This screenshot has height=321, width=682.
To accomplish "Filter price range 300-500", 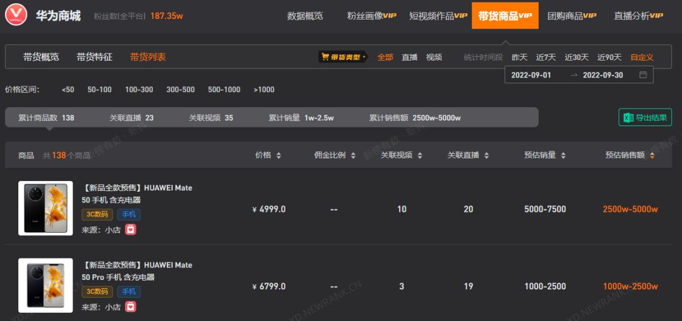I will coord(181,90).
